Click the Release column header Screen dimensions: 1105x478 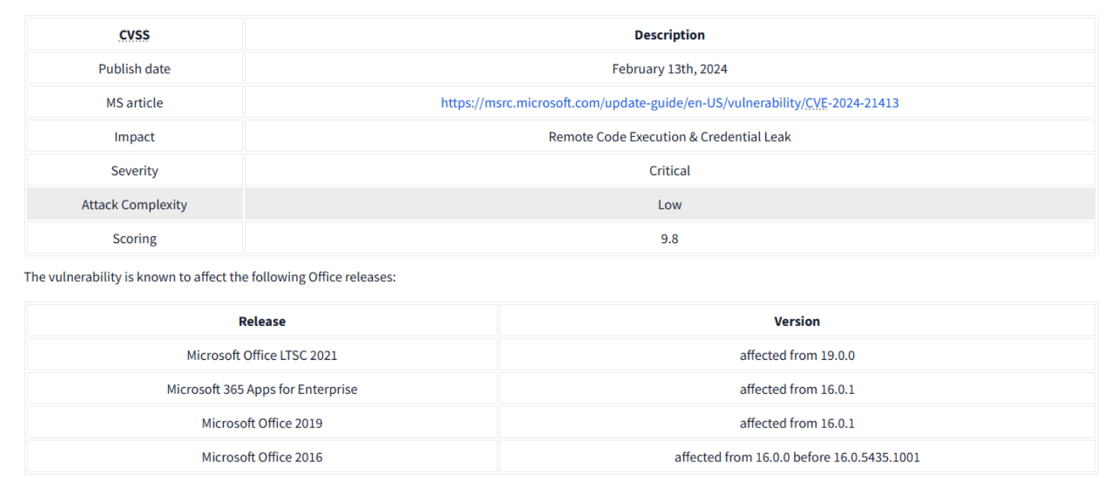[261, 321]
